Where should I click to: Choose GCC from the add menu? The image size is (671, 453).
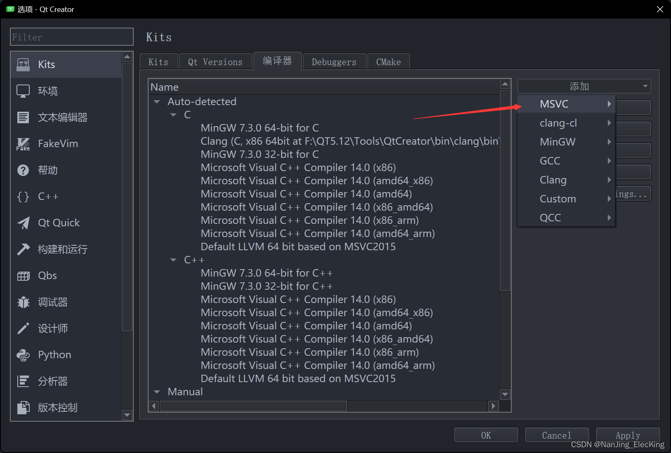566,161
